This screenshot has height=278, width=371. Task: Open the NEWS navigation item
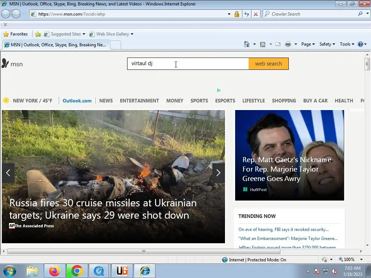point(106,101)
